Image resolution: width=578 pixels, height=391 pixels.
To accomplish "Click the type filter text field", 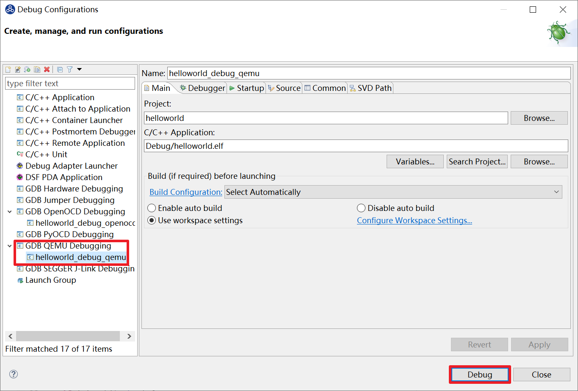I will point(70,83).
